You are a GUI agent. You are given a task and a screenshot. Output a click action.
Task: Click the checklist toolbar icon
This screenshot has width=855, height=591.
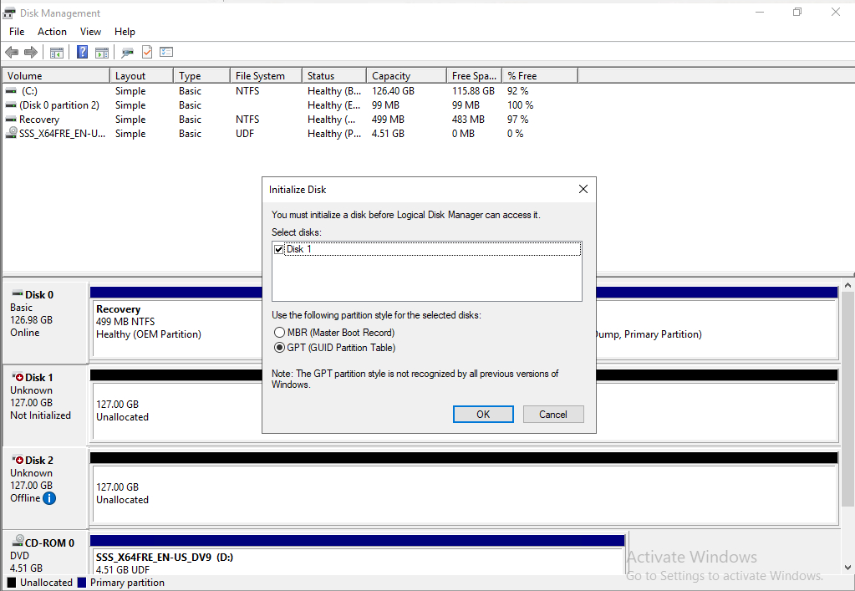point(166,51)
